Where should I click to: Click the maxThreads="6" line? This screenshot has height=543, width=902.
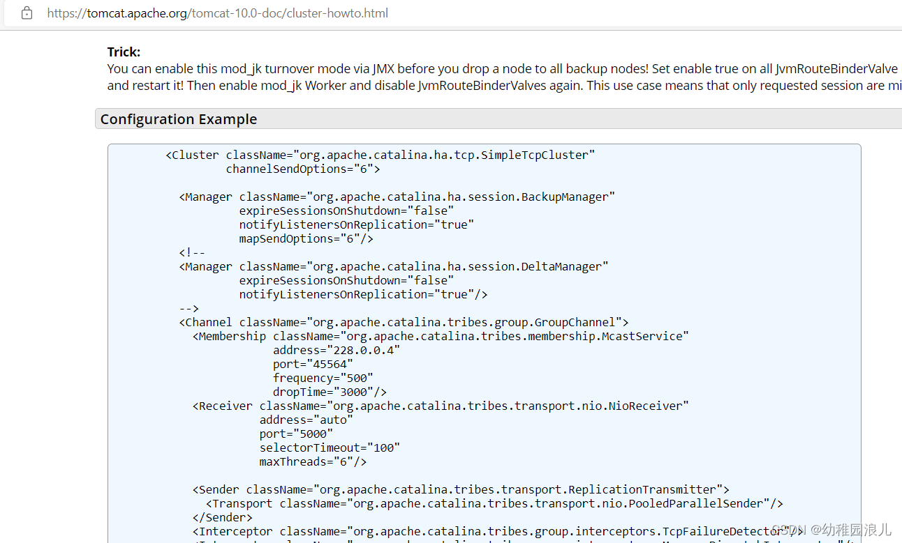click(313, 461)
